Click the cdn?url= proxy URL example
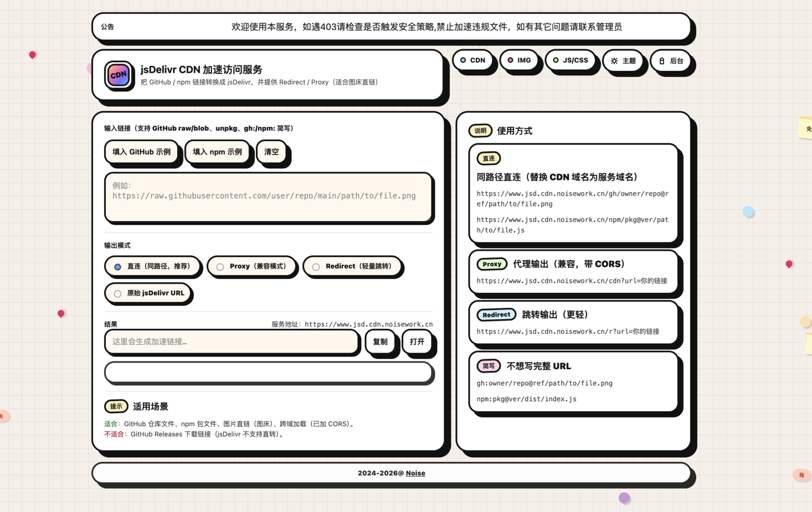This screenshot has height=512, width=812. pos(572,281)
